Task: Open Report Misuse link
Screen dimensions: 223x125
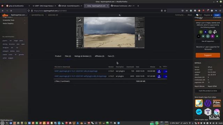Action: [x=199, y=86]
